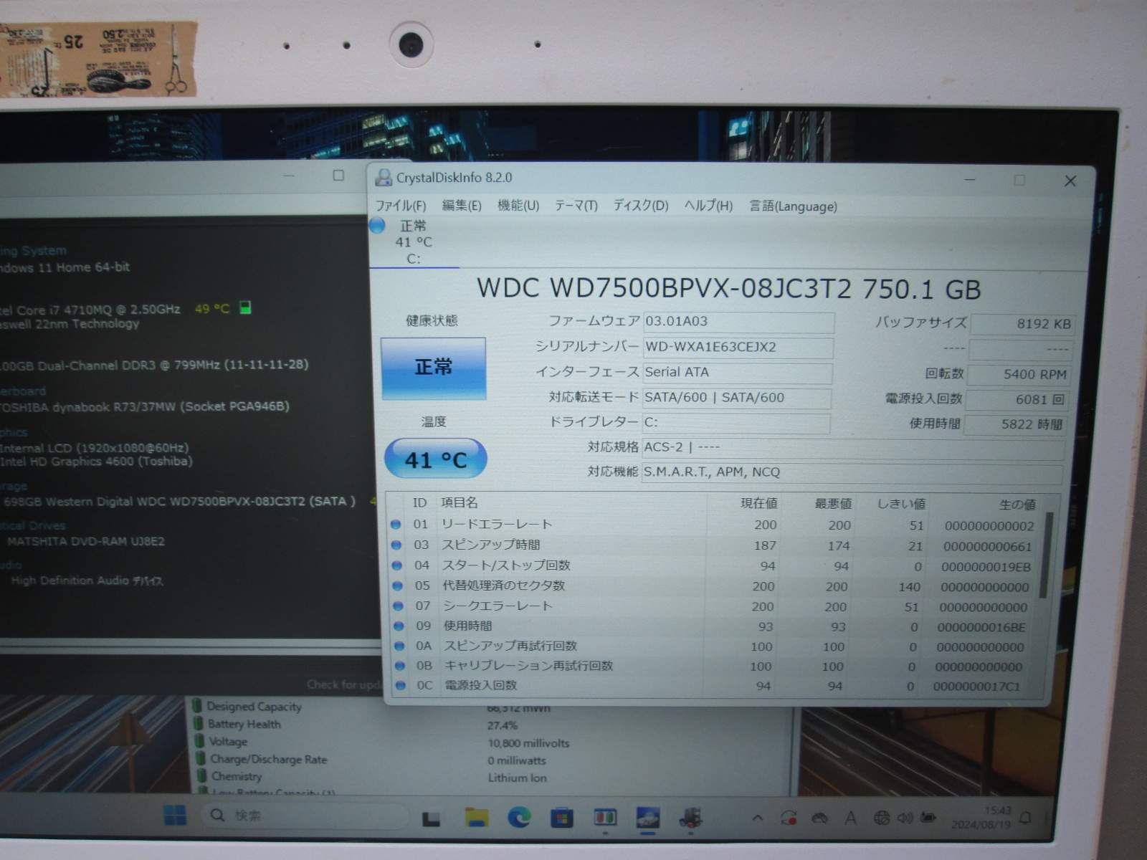Open the ディスク(D) menu
The width and height of the screenshot is (1147, 860).
(640, 206)
